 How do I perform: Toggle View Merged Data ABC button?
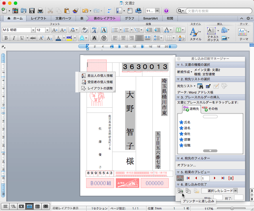(180, 178)
